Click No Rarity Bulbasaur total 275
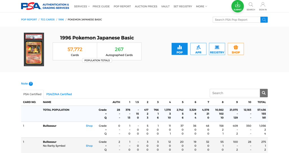Viewport: 289px width, 153px height. [x=264, y=142]
